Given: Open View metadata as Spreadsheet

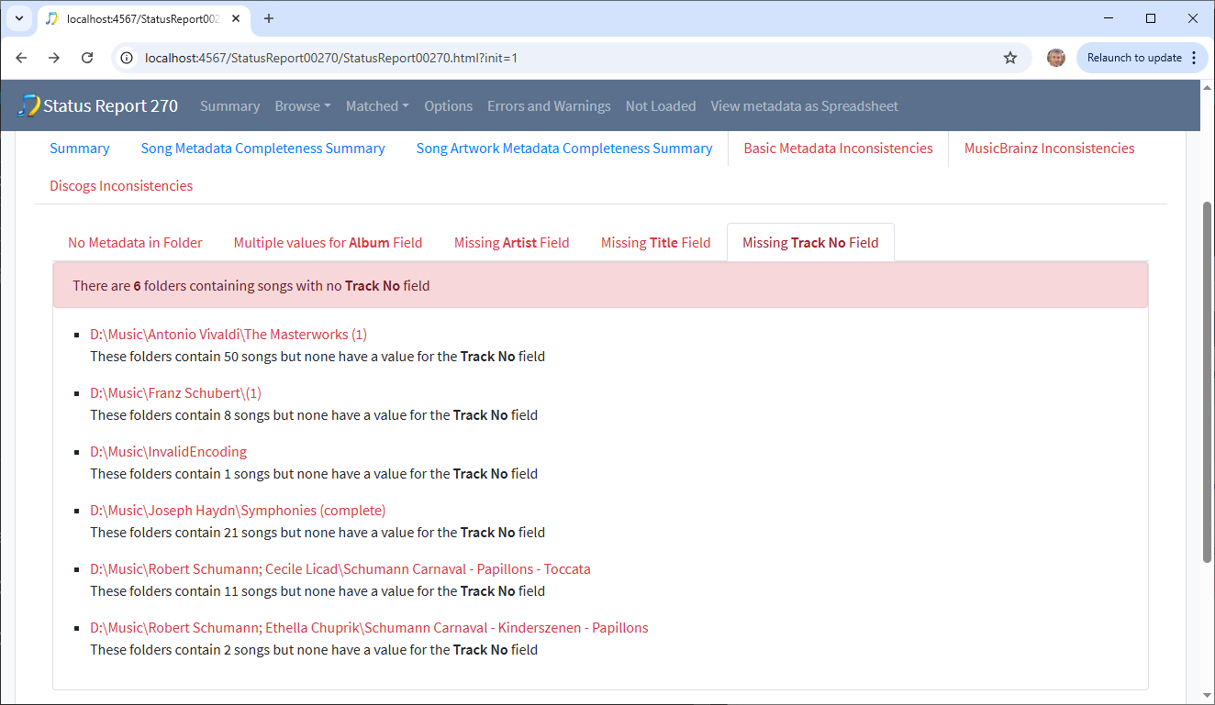Looking at the screenshot, I should coord(804,106).
